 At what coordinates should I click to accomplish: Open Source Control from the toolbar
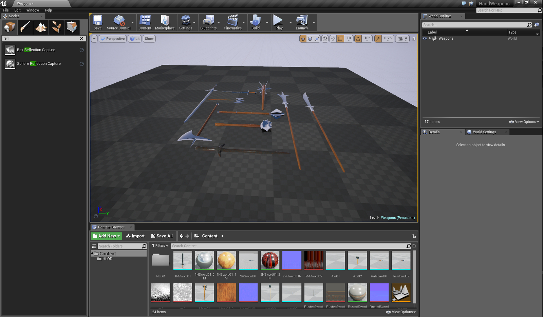118,22
